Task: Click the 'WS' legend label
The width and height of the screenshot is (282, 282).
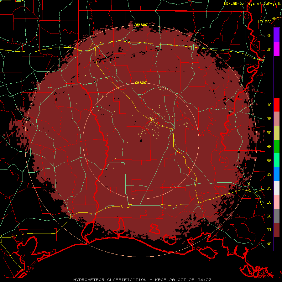Action: tap(269, 175)
